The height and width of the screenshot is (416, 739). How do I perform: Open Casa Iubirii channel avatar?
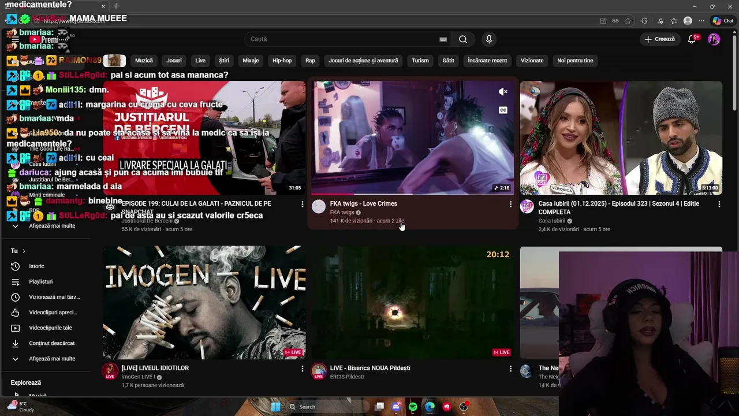coord(527,206)
